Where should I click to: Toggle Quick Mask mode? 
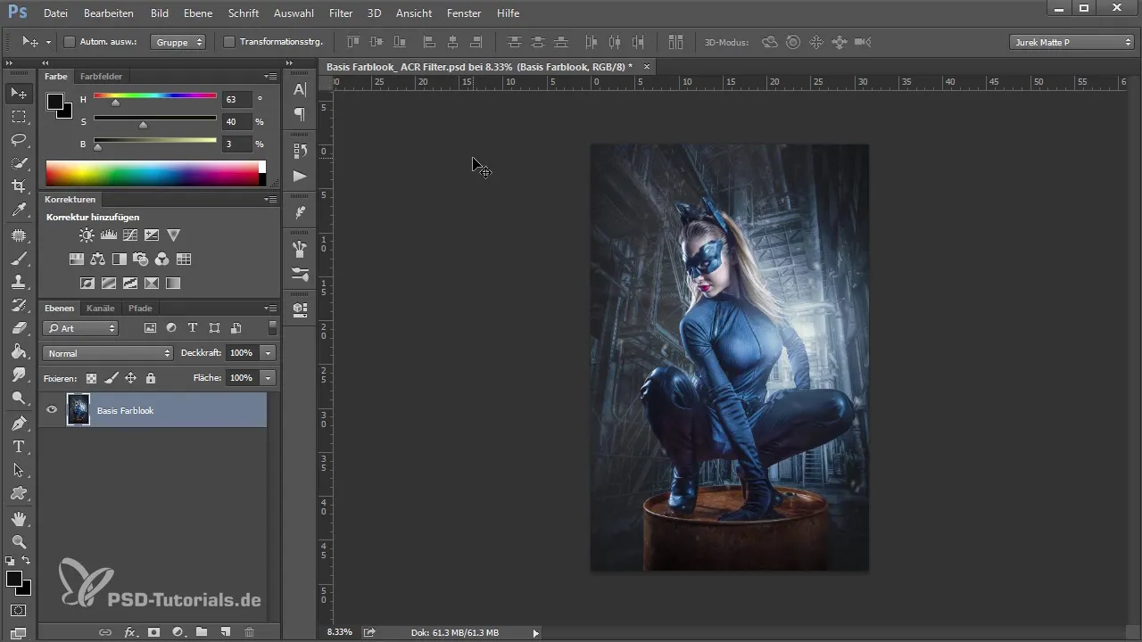click(19, 611)
